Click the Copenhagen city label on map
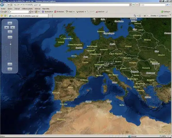Screen dimensions: 172x138 109,33
